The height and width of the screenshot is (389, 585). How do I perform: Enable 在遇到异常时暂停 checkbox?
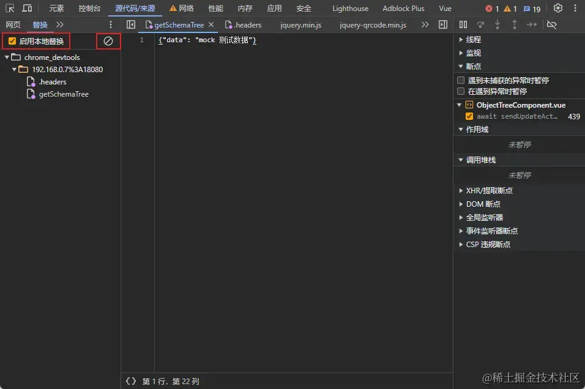(461, 91)
